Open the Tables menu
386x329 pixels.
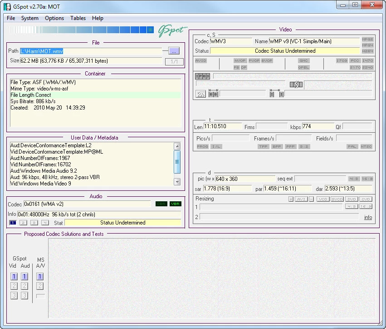(78, 18)
